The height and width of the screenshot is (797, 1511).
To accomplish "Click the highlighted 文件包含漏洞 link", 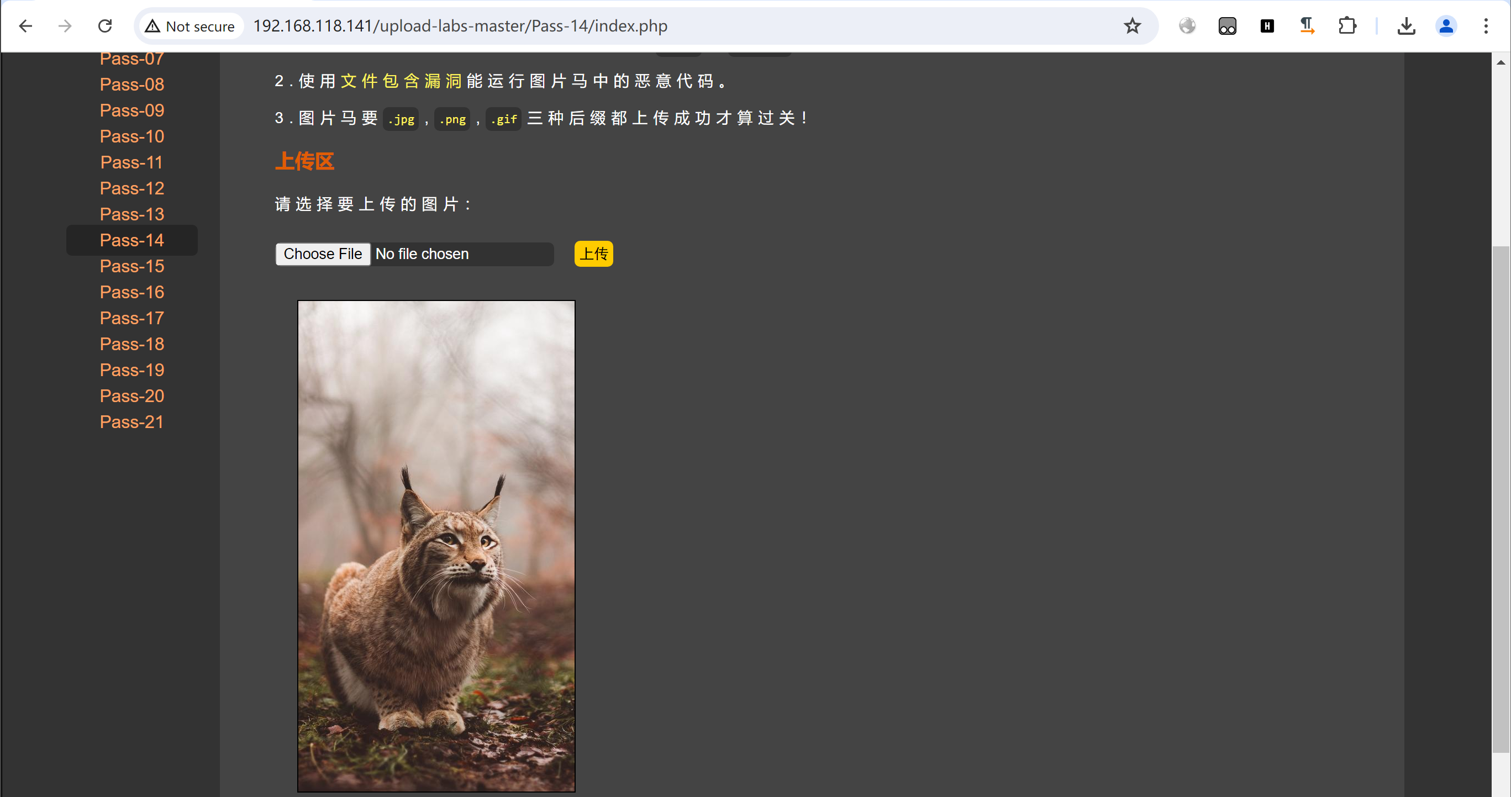I will click(401, 81).
